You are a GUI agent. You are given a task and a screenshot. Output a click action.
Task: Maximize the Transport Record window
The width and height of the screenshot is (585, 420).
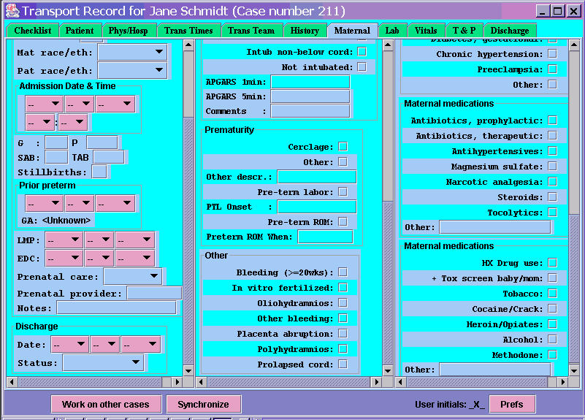[557, 11]
